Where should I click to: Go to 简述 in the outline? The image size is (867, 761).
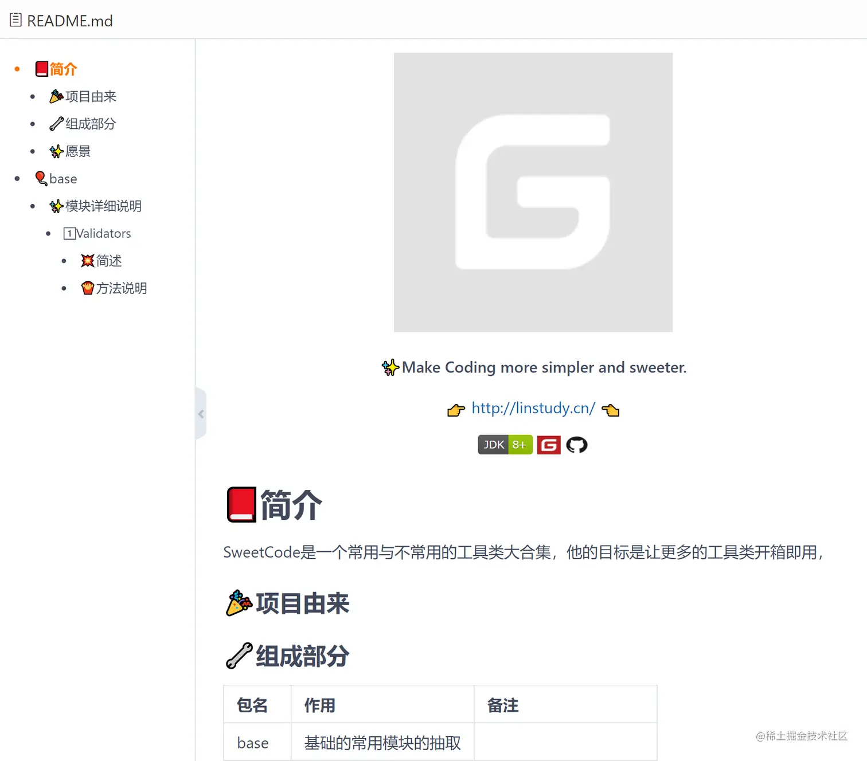point(101,261)
